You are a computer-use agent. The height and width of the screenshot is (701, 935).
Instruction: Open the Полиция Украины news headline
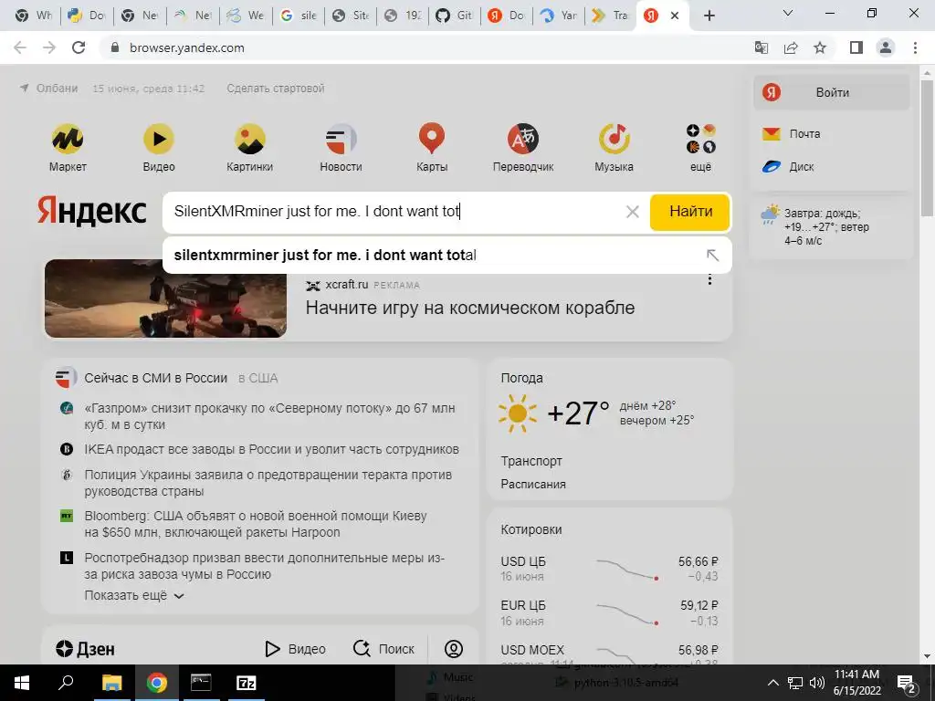pos(268,483)
